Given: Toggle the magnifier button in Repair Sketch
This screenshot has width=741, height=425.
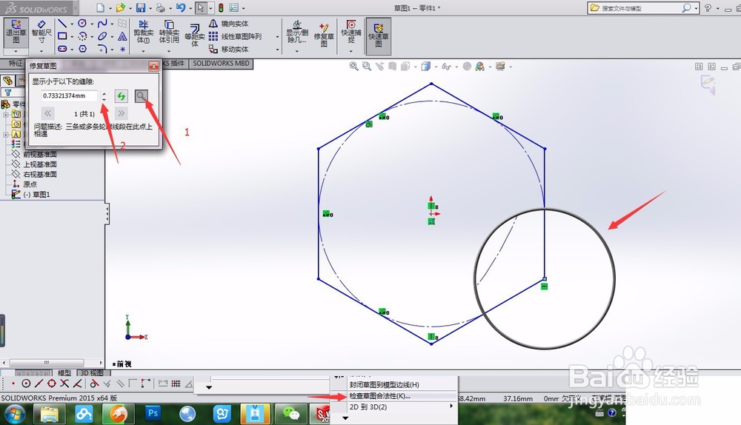Looking at the screenshot, I should pos(141,96).
